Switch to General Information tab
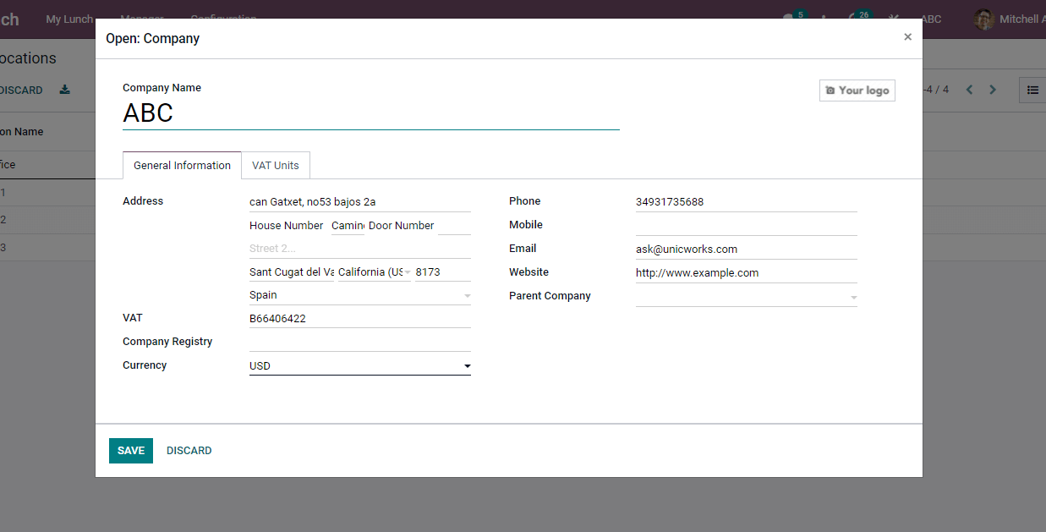 tap(182, 166)
